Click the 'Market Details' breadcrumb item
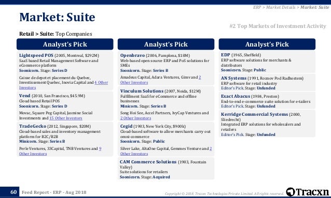Screen dimensions: 331x198 pos(281,7)
